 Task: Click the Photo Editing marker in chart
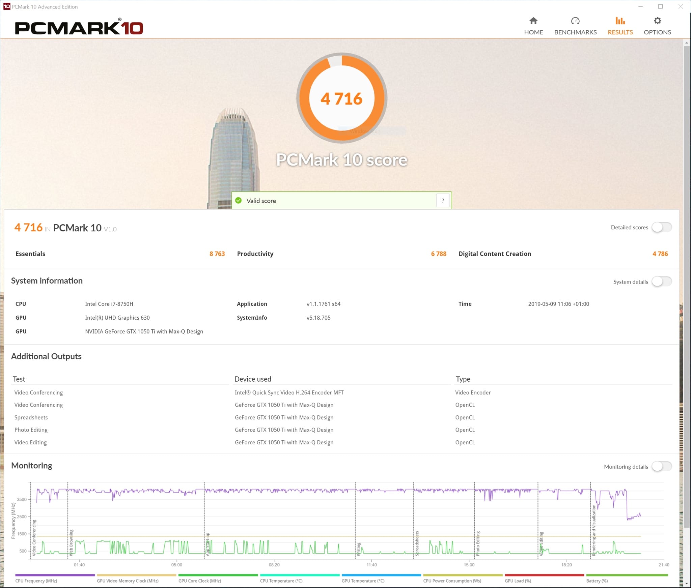tap(478, 543)
